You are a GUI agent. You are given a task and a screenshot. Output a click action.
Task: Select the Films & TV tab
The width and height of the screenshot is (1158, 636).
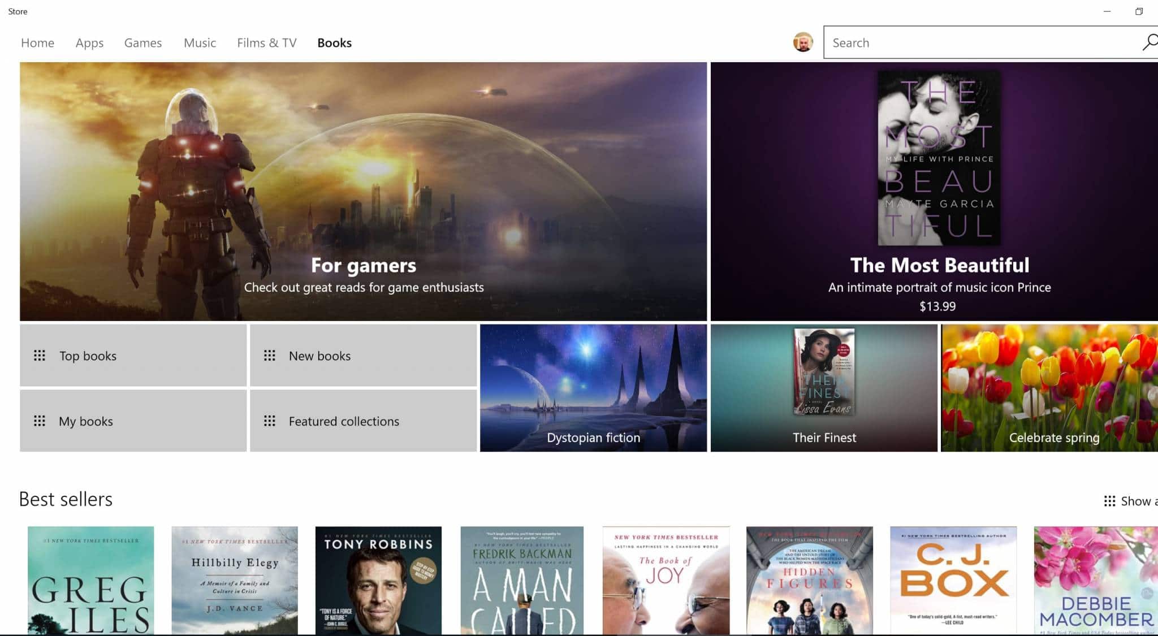[266, 43]
